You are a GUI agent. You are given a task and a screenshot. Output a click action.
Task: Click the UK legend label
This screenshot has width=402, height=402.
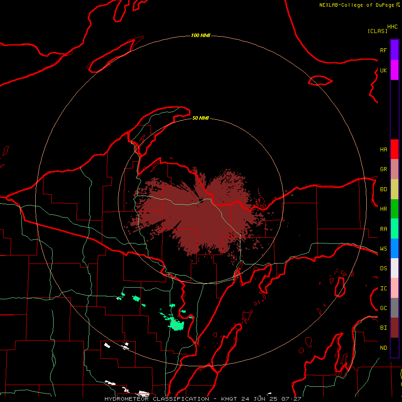[x=383, y=71]
